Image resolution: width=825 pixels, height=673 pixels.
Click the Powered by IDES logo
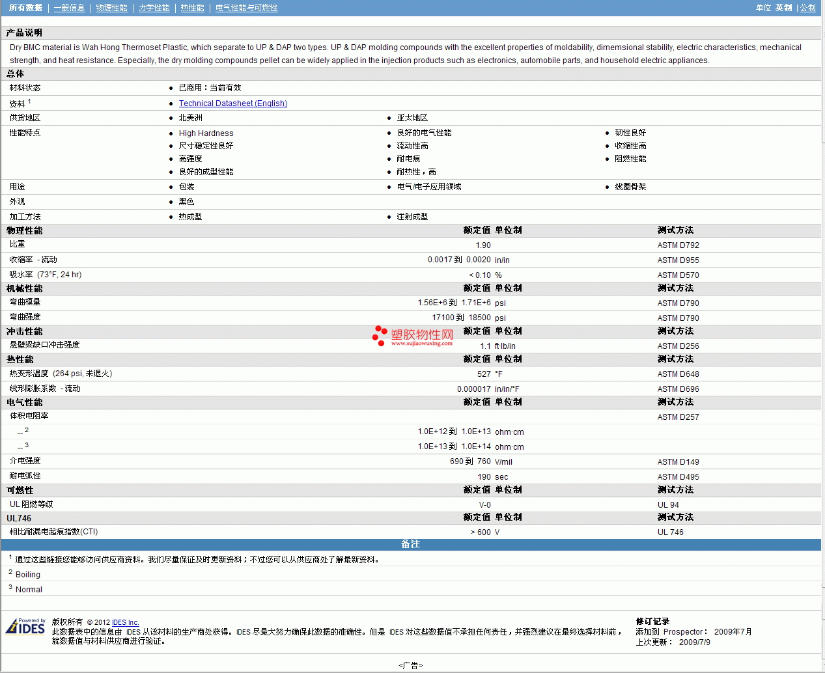pos(25,626)
